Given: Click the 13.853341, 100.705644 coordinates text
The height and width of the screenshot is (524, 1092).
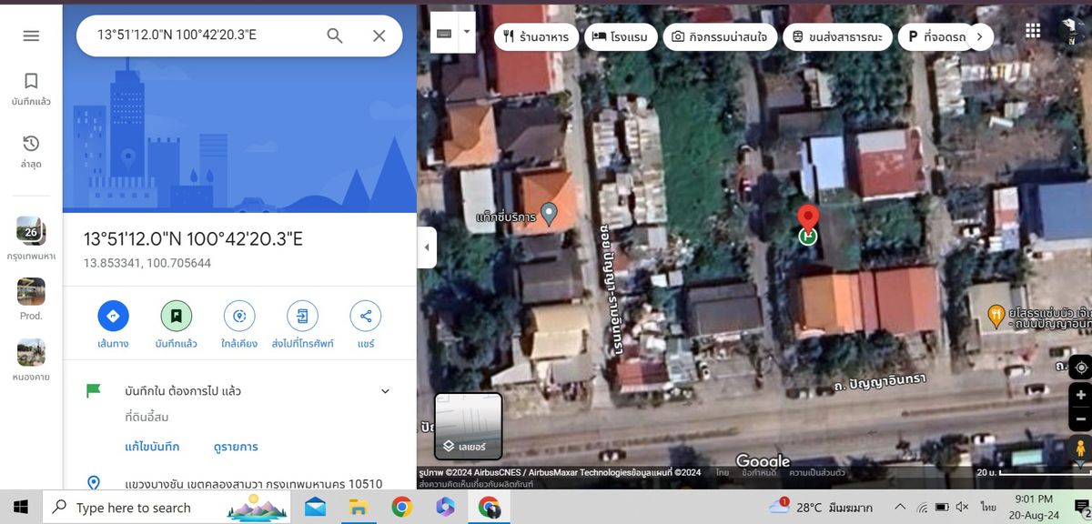Looking at the screenshot, I should click(x=147, y=263).
